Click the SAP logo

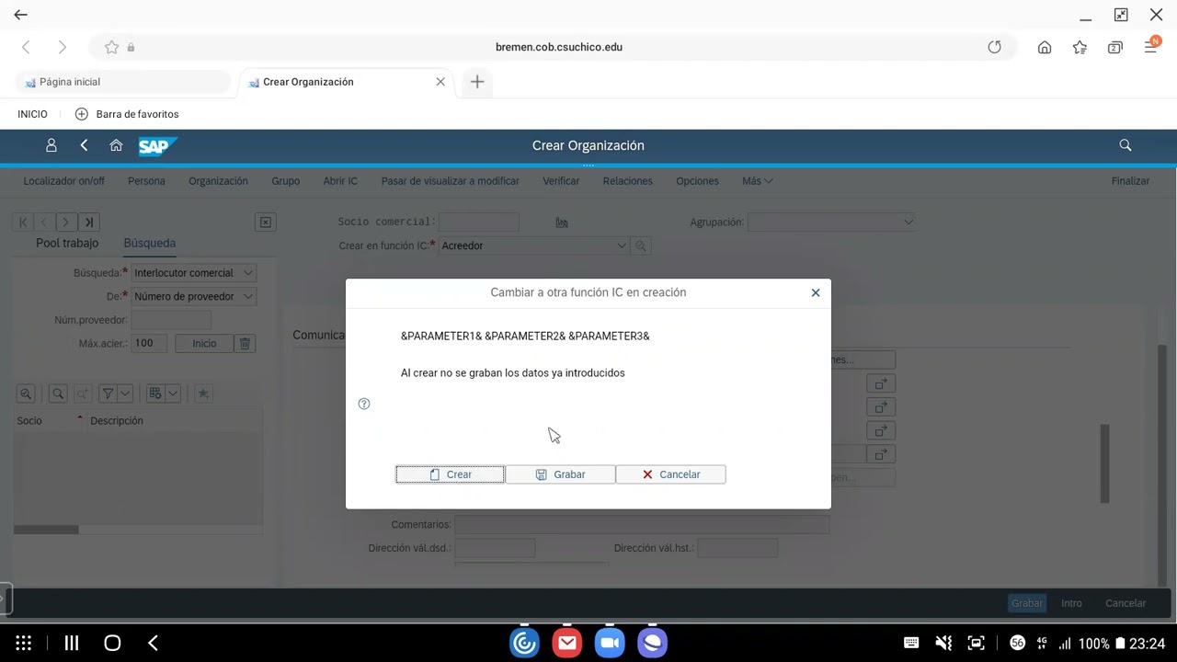point(157,145)
